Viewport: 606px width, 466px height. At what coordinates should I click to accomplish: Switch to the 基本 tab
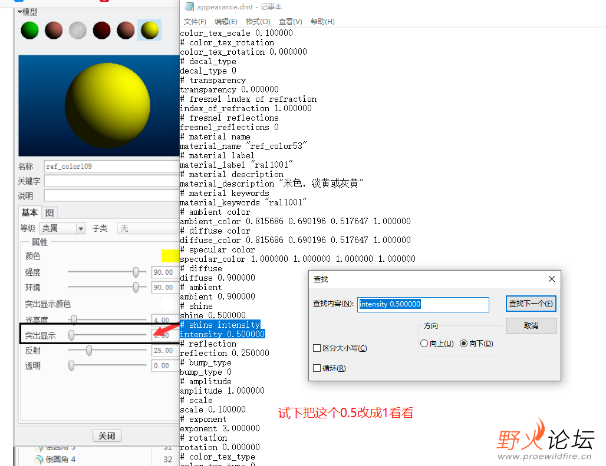(x=29, y=212)
